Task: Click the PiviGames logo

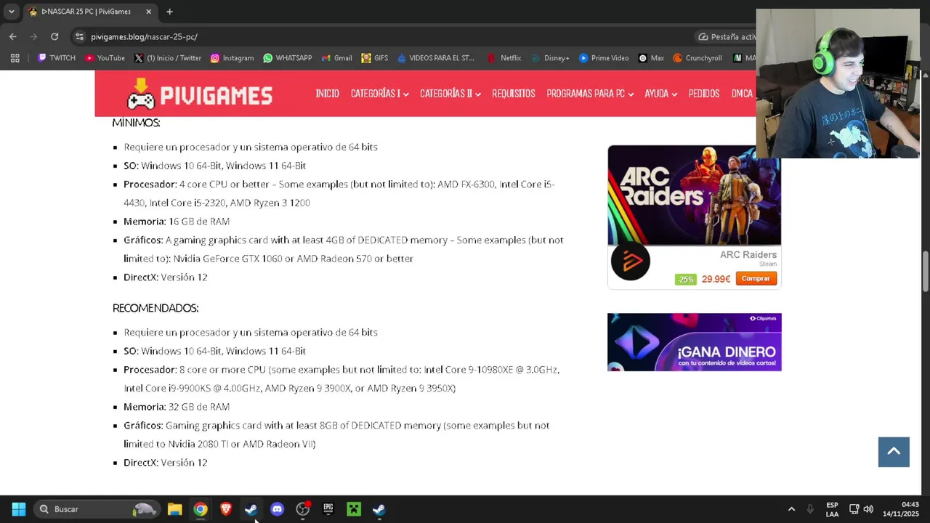Action: point(199,94)
